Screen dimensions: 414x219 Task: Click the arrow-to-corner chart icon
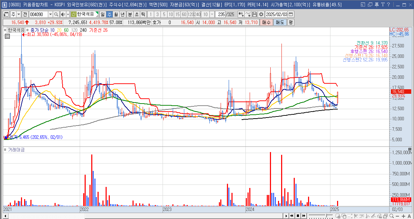click(356, 216)
